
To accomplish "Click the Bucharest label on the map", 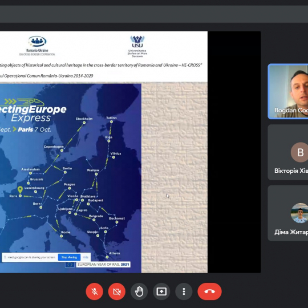I will pyautogui.click(x=117, y=218).
